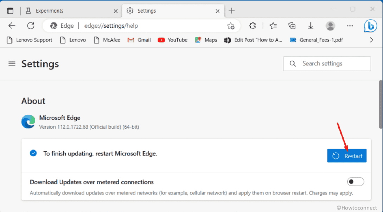Image resolution: width=383 pixels, height=212 pixels.
Task: Open the Gmail bookmark
Action: 139,40
